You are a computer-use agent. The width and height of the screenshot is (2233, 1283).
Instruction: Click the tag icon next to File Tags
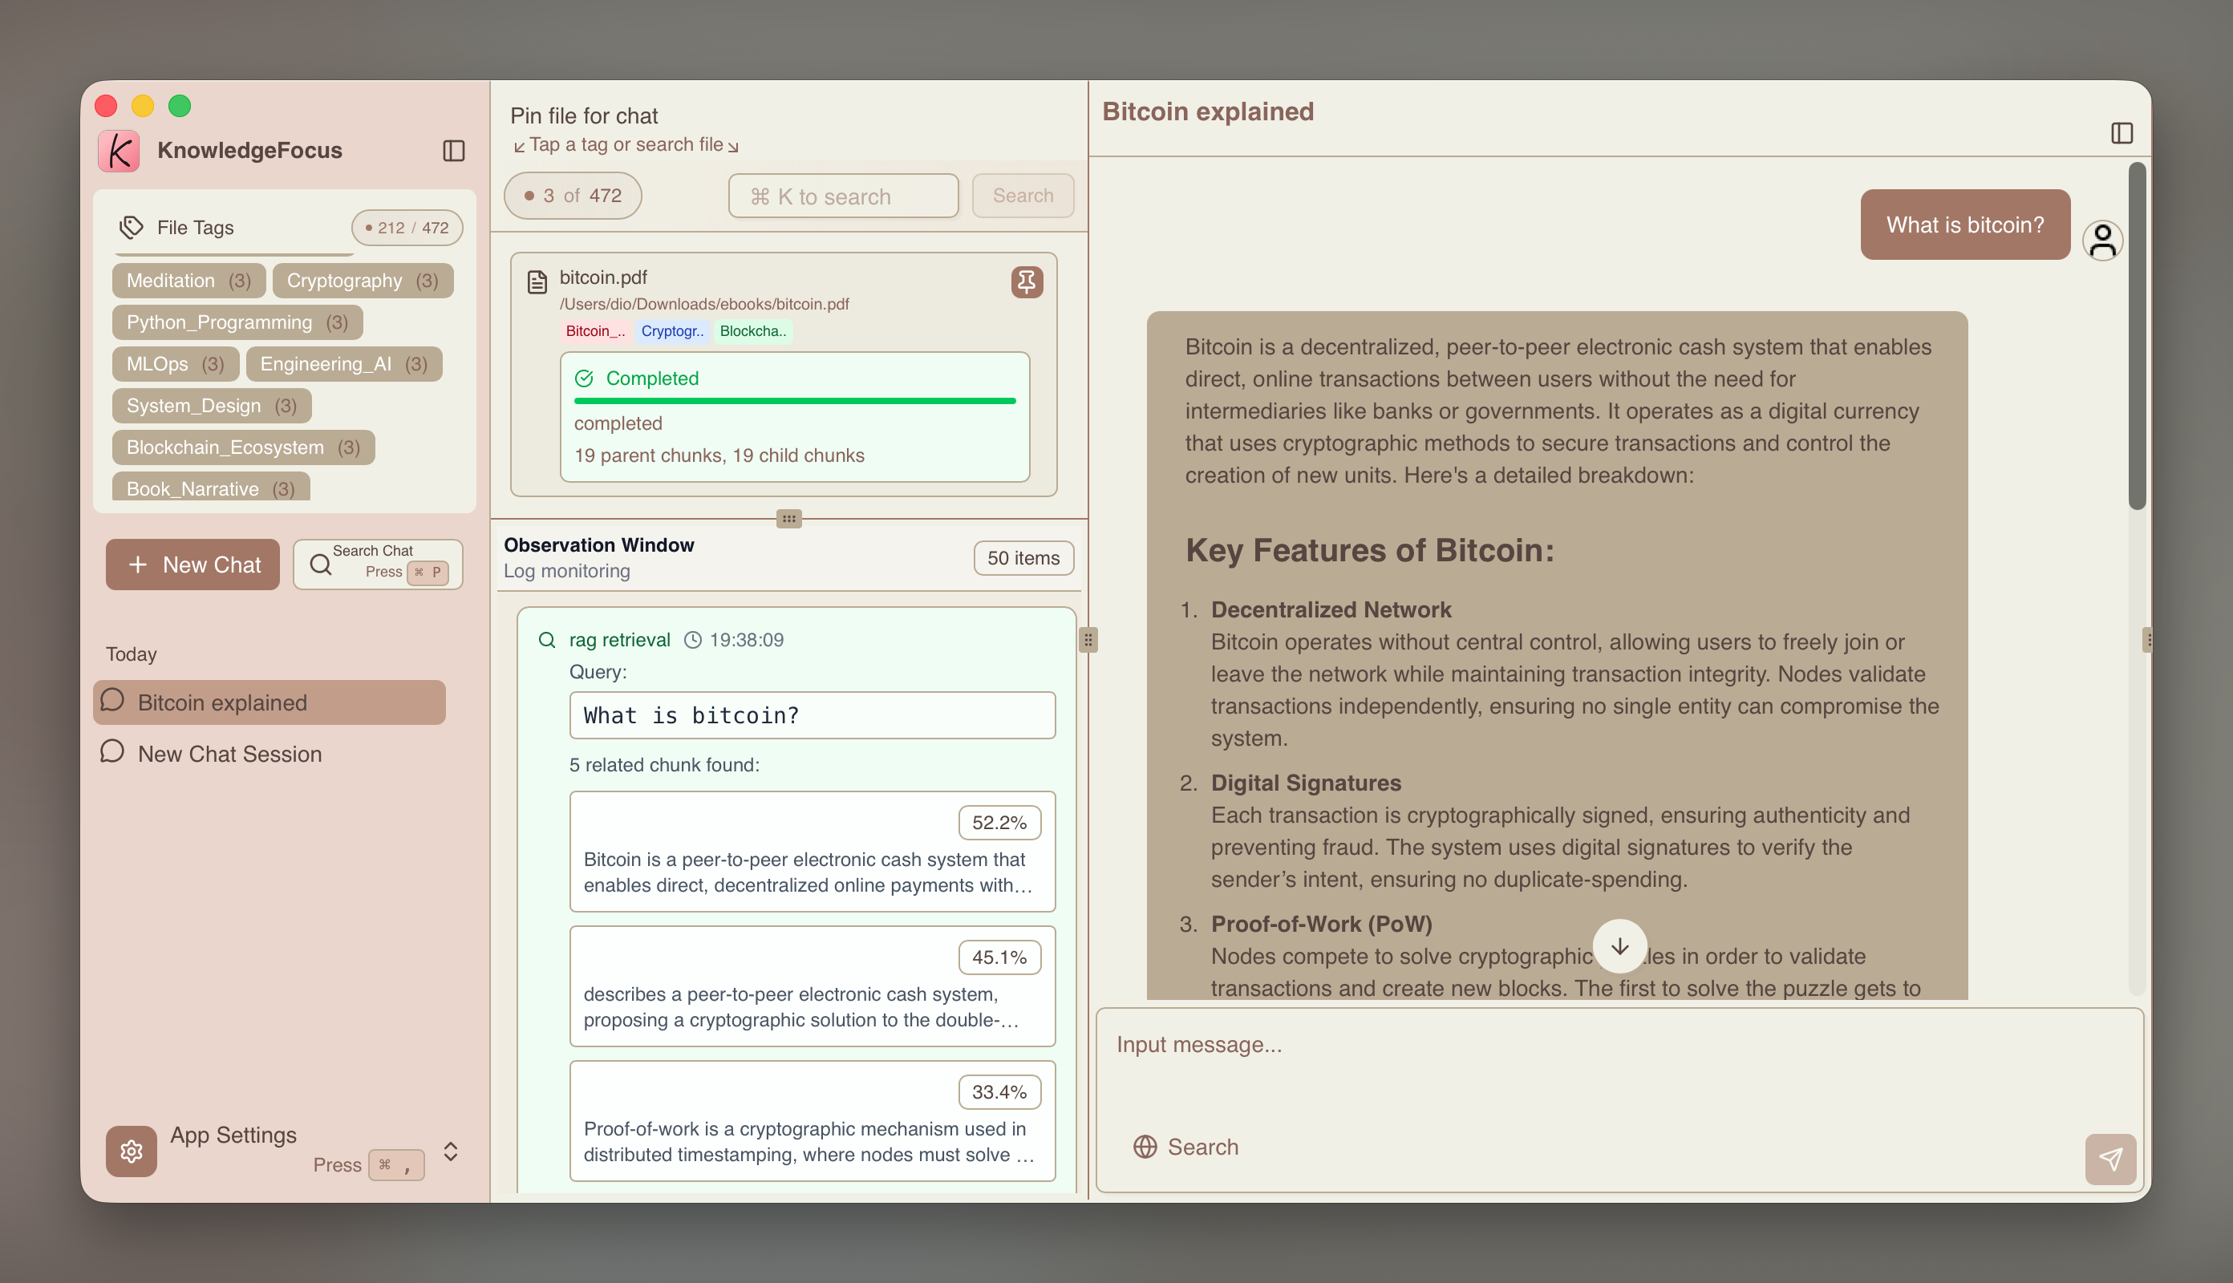131,228
